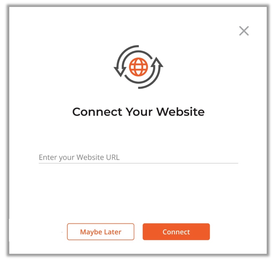
Task: Click the word Connect in the heading
Action: [x=97, y=112]
